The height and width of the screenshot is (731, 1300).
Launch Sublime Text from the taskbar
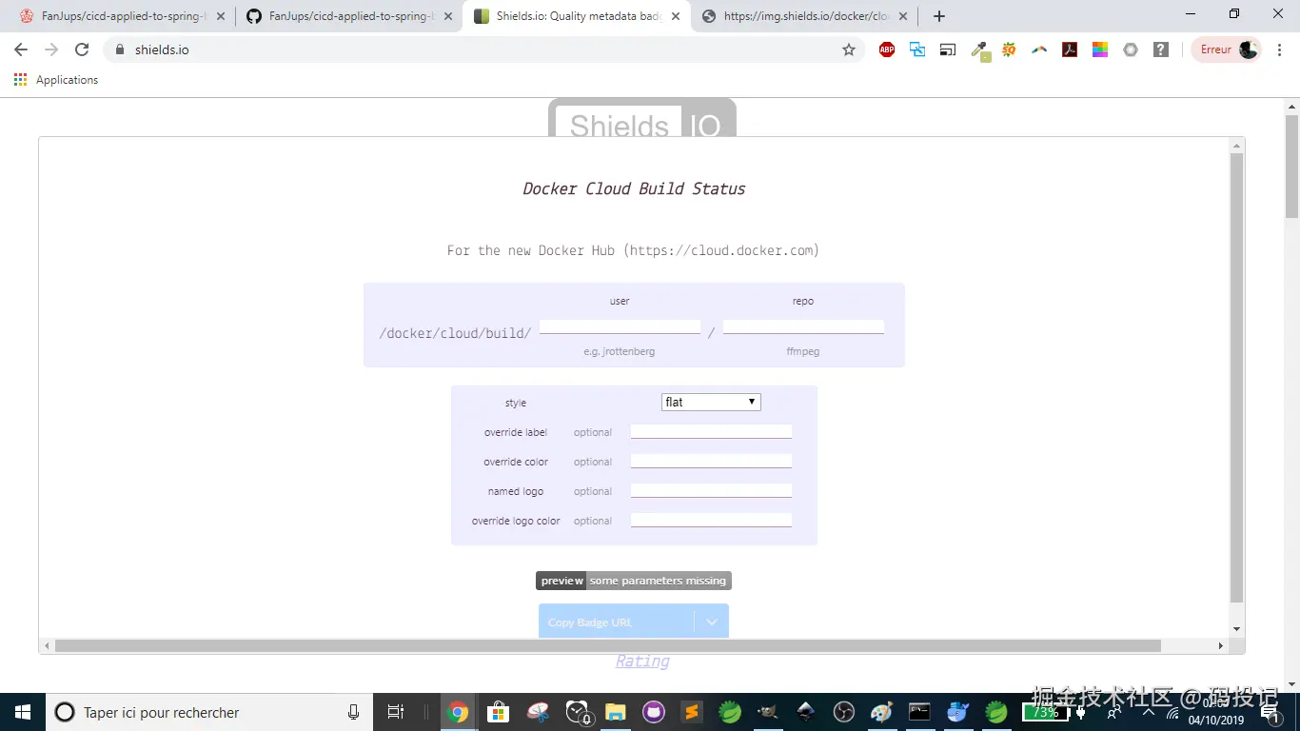(692, 712)
